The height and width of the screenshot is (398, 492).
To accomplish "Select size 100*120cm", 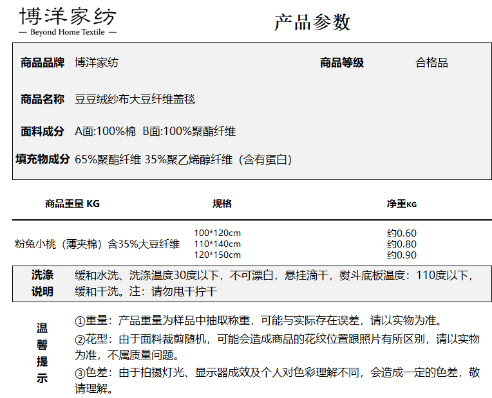I will tap(218, 233).
